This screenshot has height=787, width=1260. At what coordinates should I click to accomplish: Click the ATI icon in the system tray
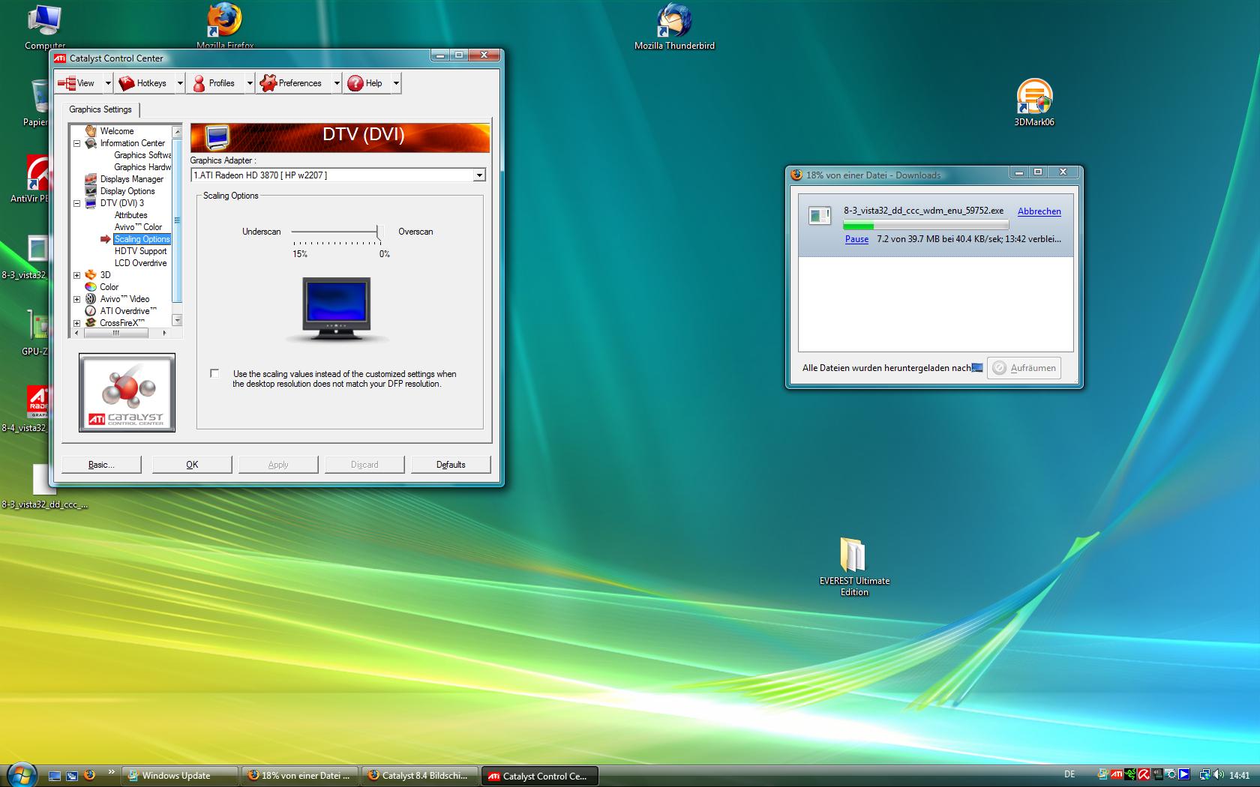1117,775
